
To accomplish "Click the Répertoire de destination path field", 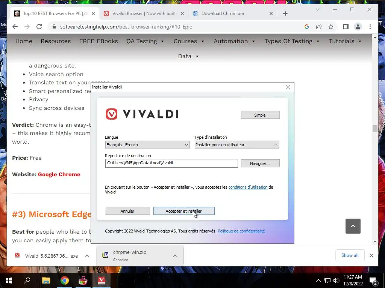I will [x=171, y=163].
